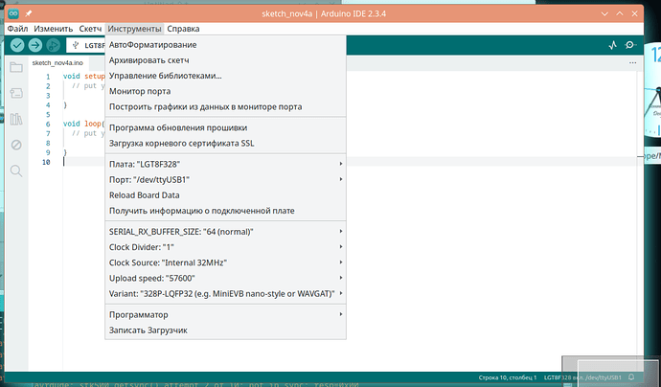Open the Search sidebar icon
Image resolution: width=661 pixels, height=387 pixels.
pyautogui.click(x=16, y=171)
